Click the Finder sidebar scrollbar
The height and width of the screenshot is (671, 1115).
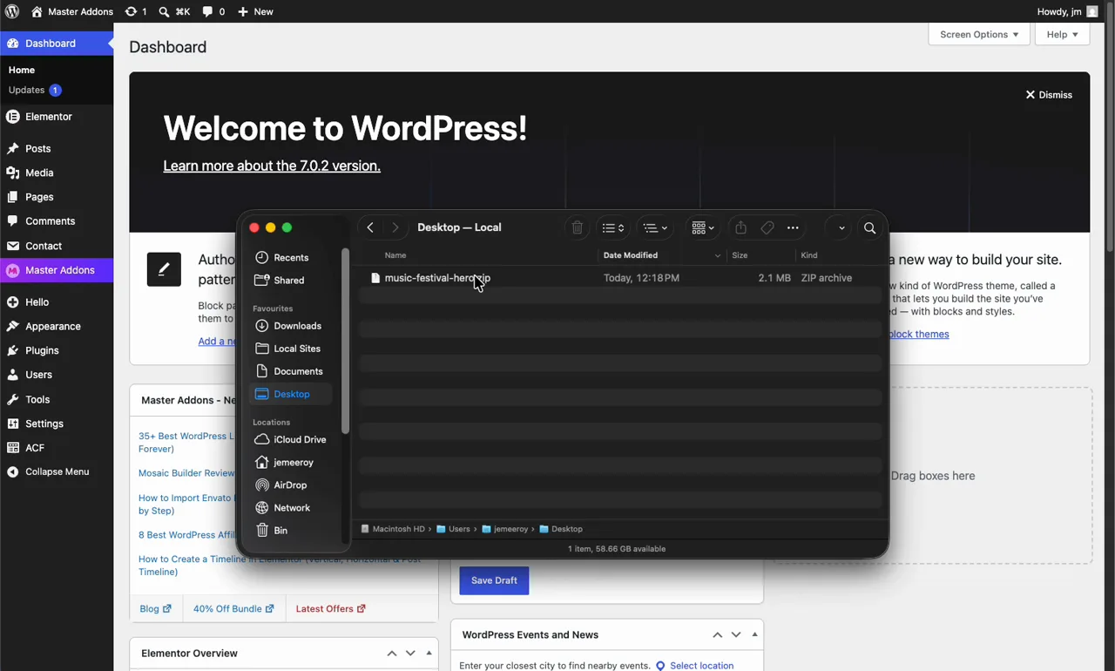pyautogui.click(x=345, y=342)
